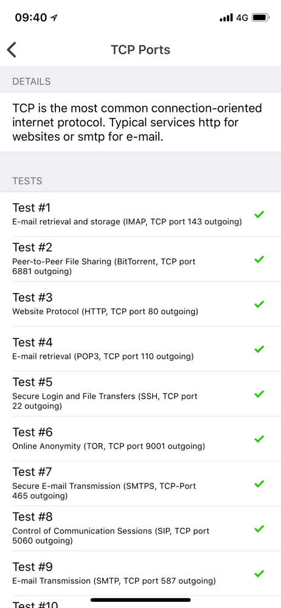Click green checkmark for Test #9

pyautogui.click(x=259, y=573)
